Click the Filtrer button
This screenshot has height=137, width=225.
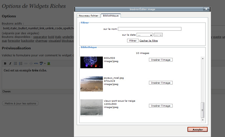click(x=133, y=41)
